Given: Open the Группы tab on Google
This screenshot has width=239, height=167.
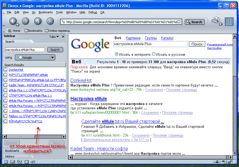Looking at the screenshot, I should pyautogui.click(x=151, y=38).
